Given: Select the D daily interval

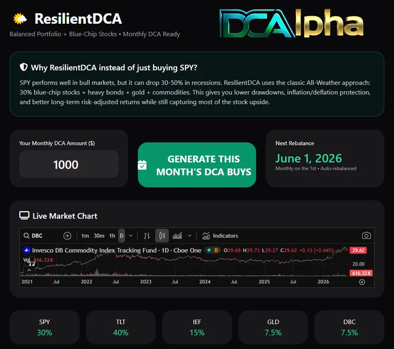Looking at the screenshot, I should 122,235.
